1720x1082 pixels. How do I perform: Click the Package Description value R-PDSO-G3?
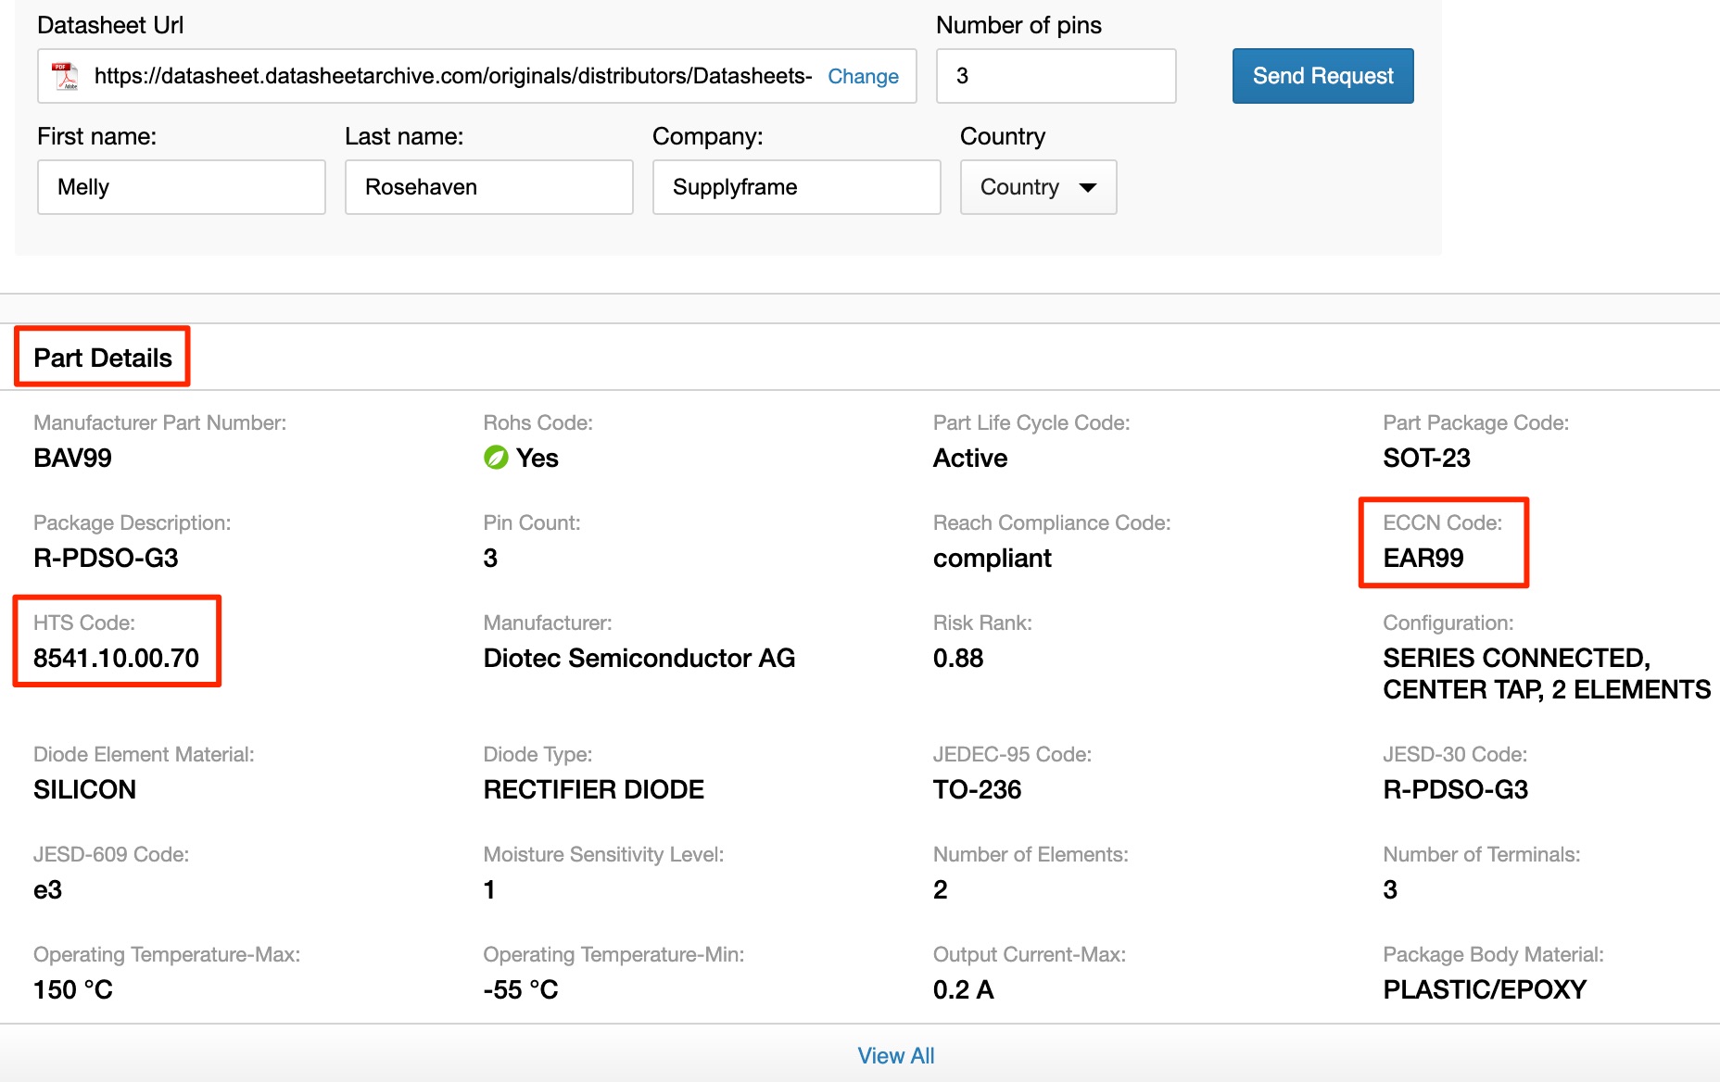click(106, 558)
